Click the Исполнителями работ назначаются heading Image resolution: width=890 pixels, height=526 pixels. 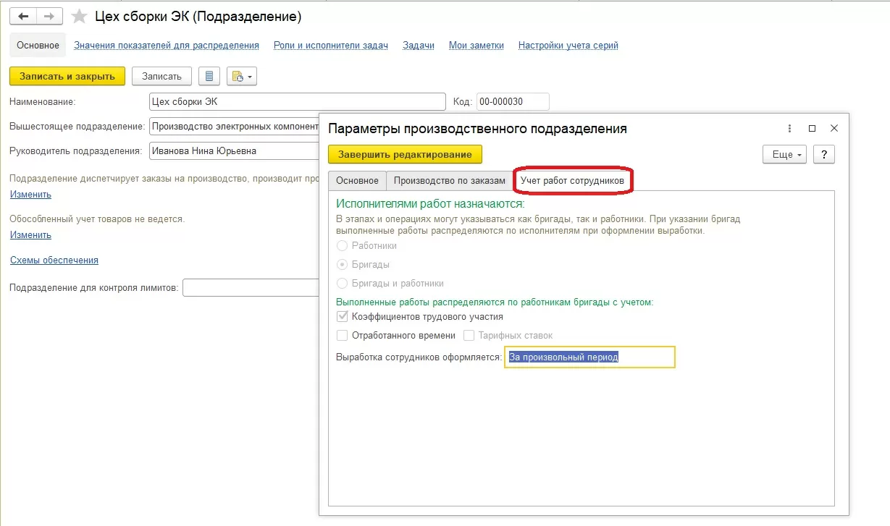(430, 204)
